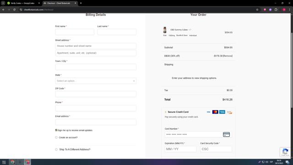
Task: Close the Checkout tab
Action: (x=75, y=3)
